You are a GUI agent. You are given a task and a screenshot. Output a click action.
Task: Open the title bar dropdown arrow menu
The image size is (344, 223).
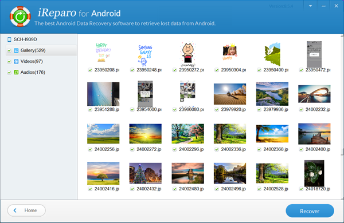click(310, 6)
